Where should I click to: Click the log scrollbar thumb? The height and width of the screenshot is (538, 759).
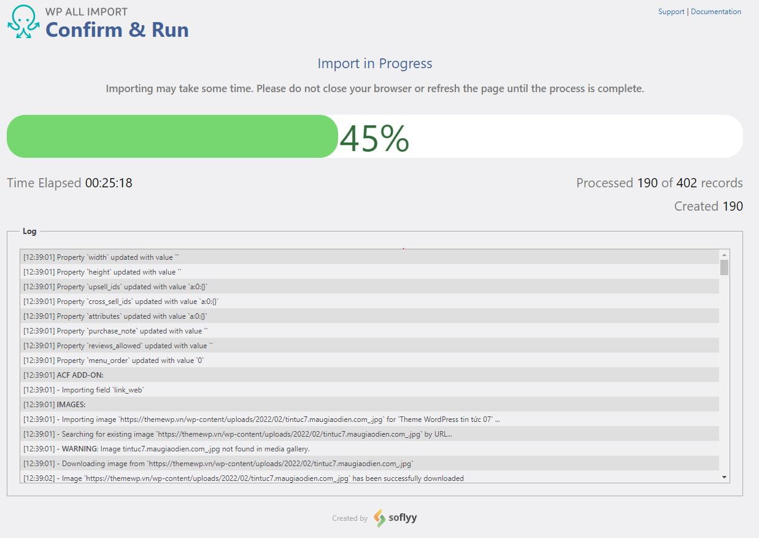pos(725,267)
